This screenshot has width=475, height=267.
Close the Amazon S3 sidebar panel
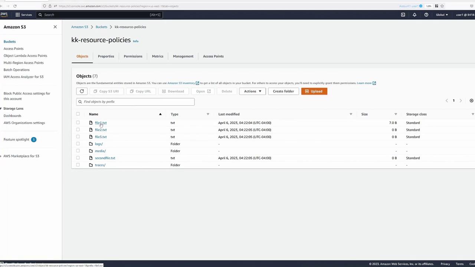tap(55, 27)
